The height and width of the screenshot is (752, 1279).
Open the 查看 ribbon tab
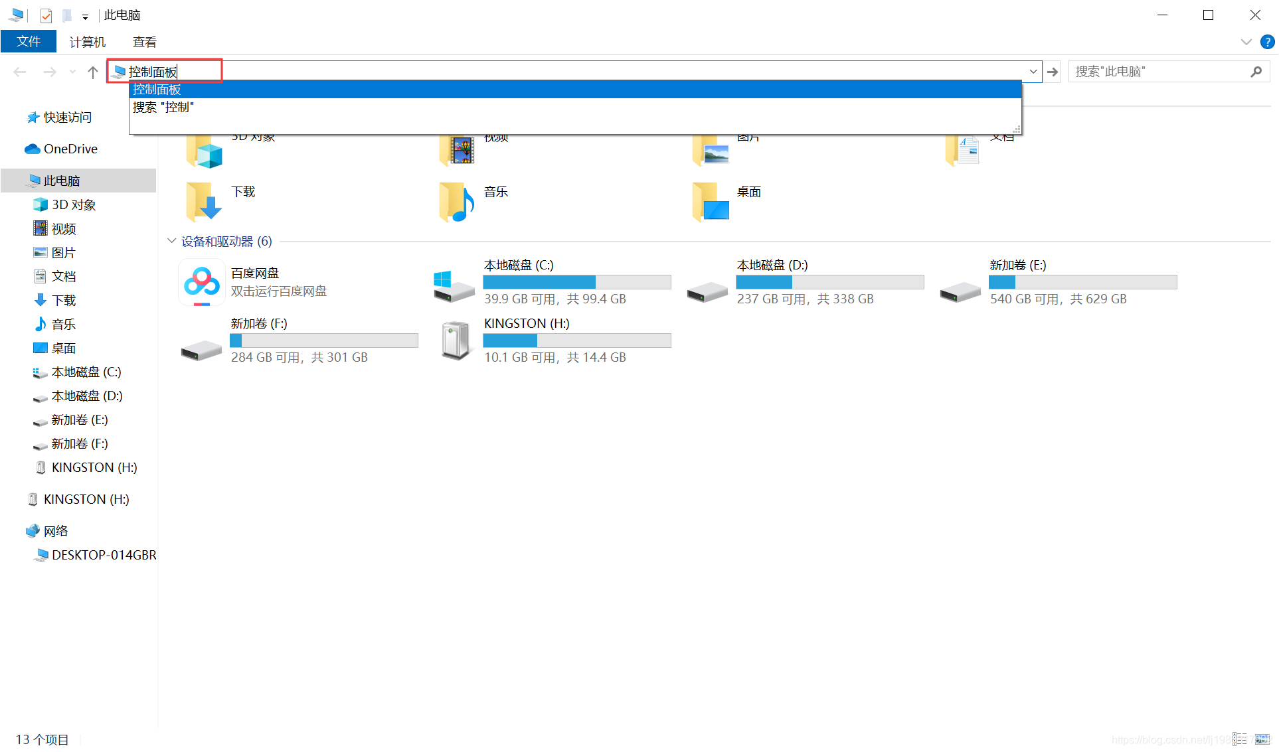coord(144,42)
